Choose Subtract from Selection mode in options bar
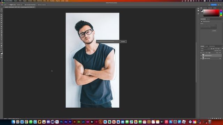The width and height of the screenshot is (223, 125). [13, 5]
